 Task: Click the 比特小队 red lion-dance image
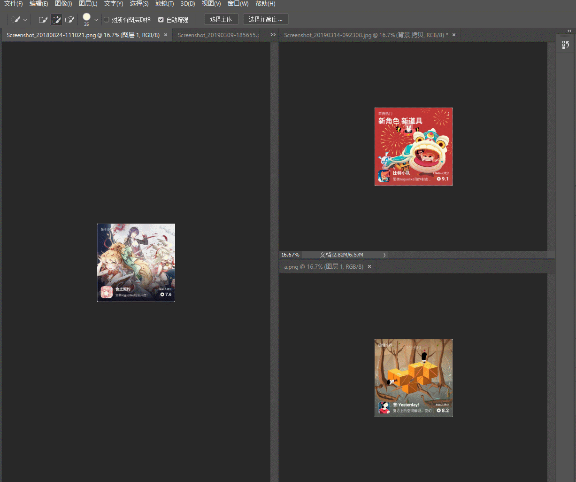[414, 147]
